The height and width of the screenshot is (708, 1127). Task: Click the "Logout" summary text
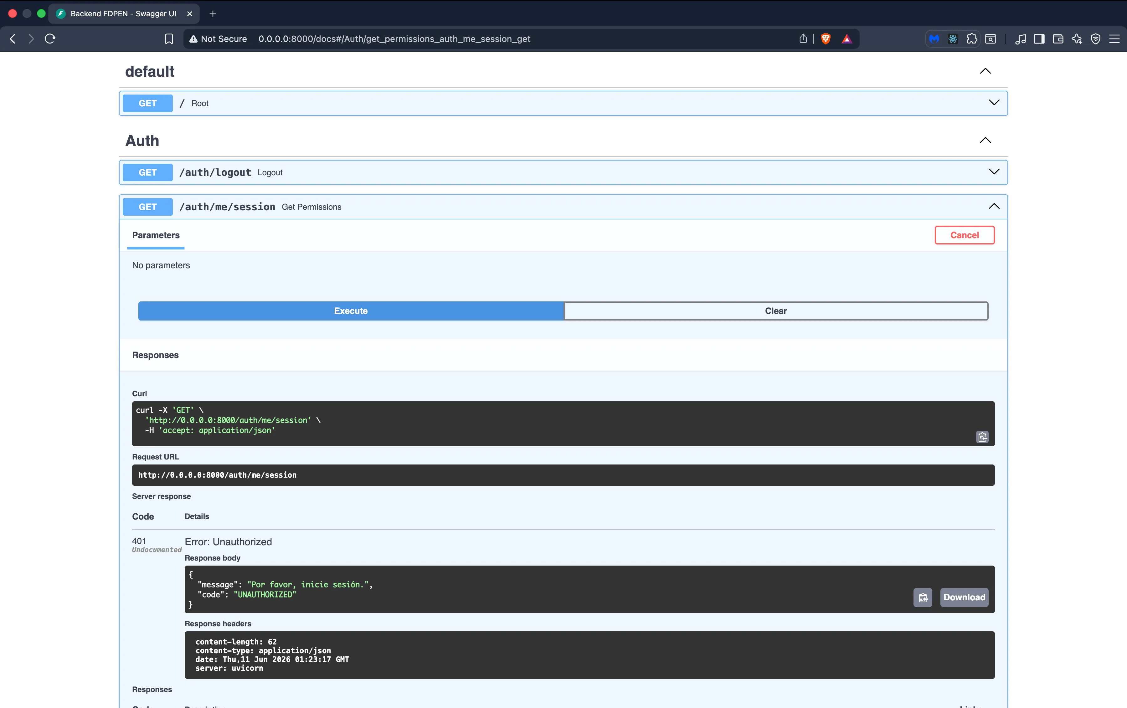(x=270, y=173)
